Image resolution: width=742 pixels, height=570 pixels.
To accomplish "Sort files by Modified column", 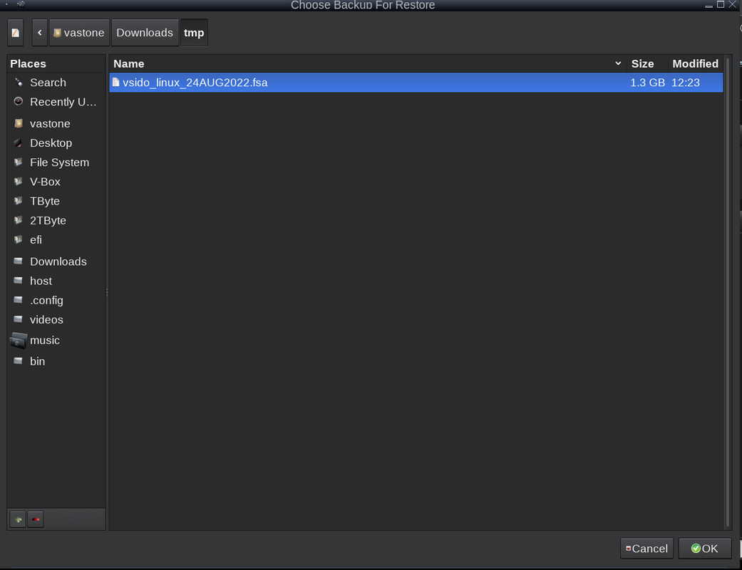I will coord(696,63).
